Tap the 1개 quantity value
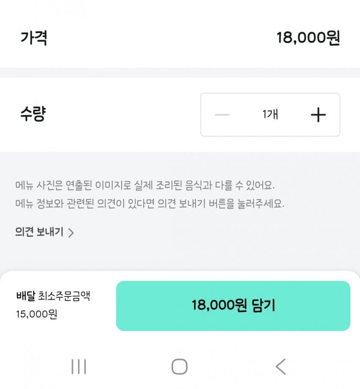The image size is (360, 389). point(270,115)
